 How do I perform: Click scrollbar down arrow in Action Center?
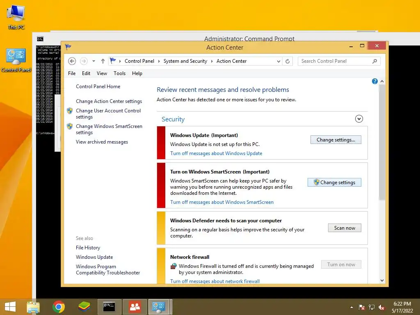pyautogui.click(x=382, y=281)
